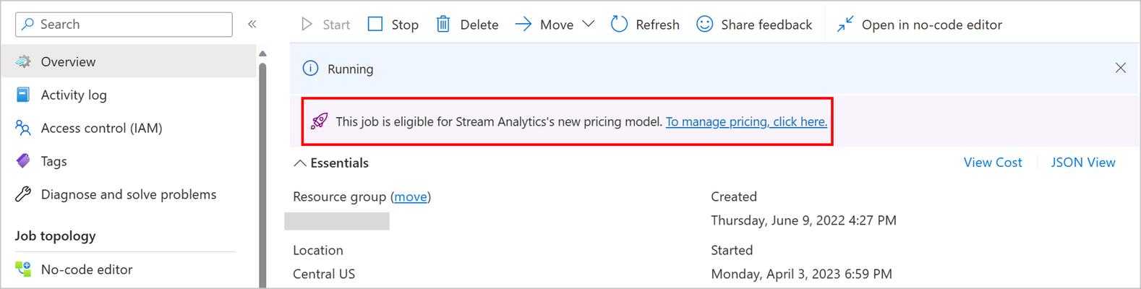Image resolution: width=1141 pixels, height=289 pixels.
Task: Collapse the sidebar with double chevron
Action: click(x=252, y=24)
